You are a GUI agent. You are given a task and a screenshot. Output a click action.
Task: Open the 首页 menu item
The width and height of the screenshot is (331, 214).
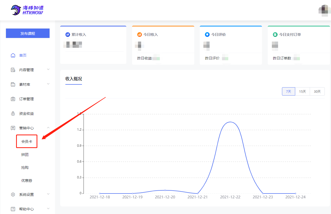(x=23, y=55)
